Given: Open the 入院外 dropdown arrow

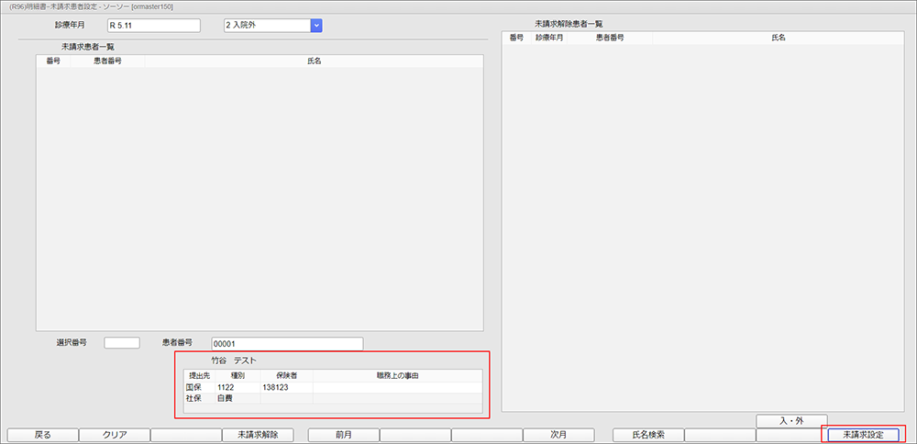Looking at the screenshot, I should (316, 25).
